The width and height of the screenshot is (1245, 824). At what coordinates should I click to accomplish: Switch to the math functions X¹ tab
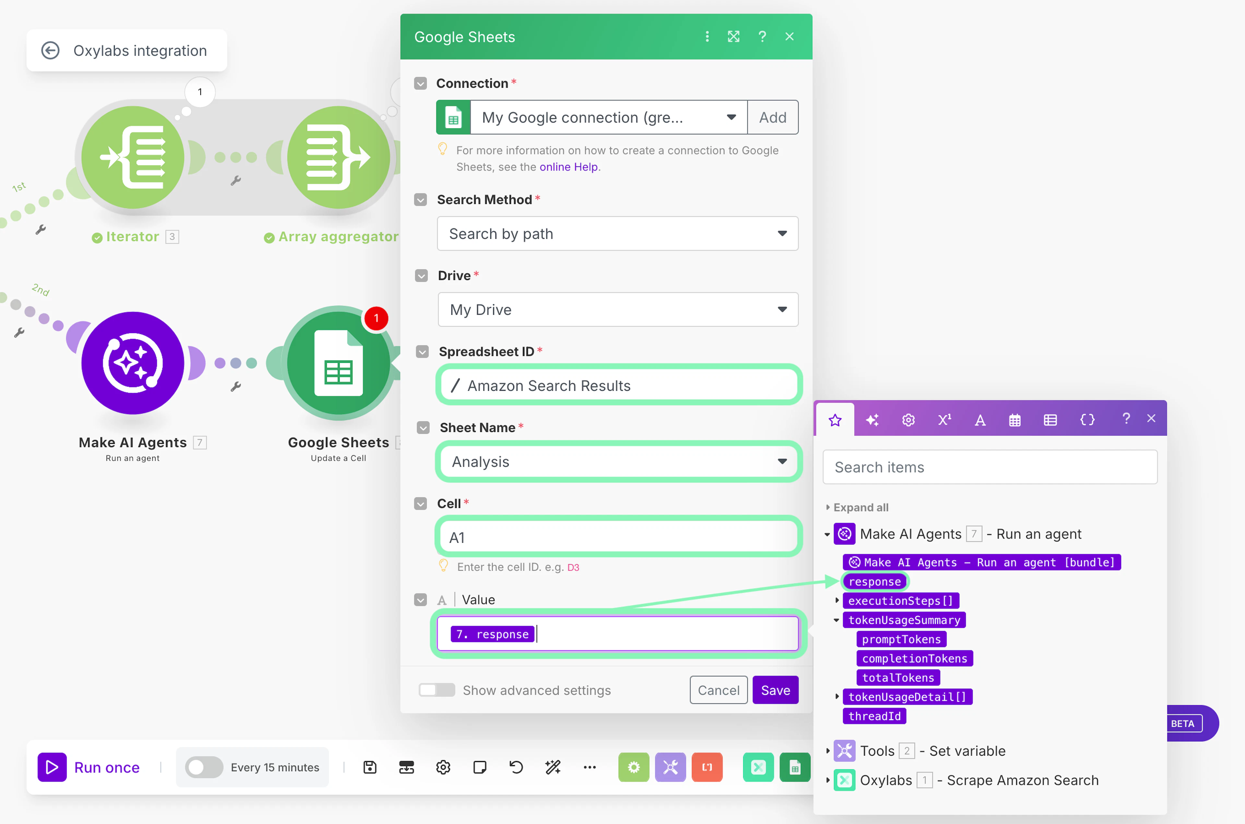click(x=944, y=419)
